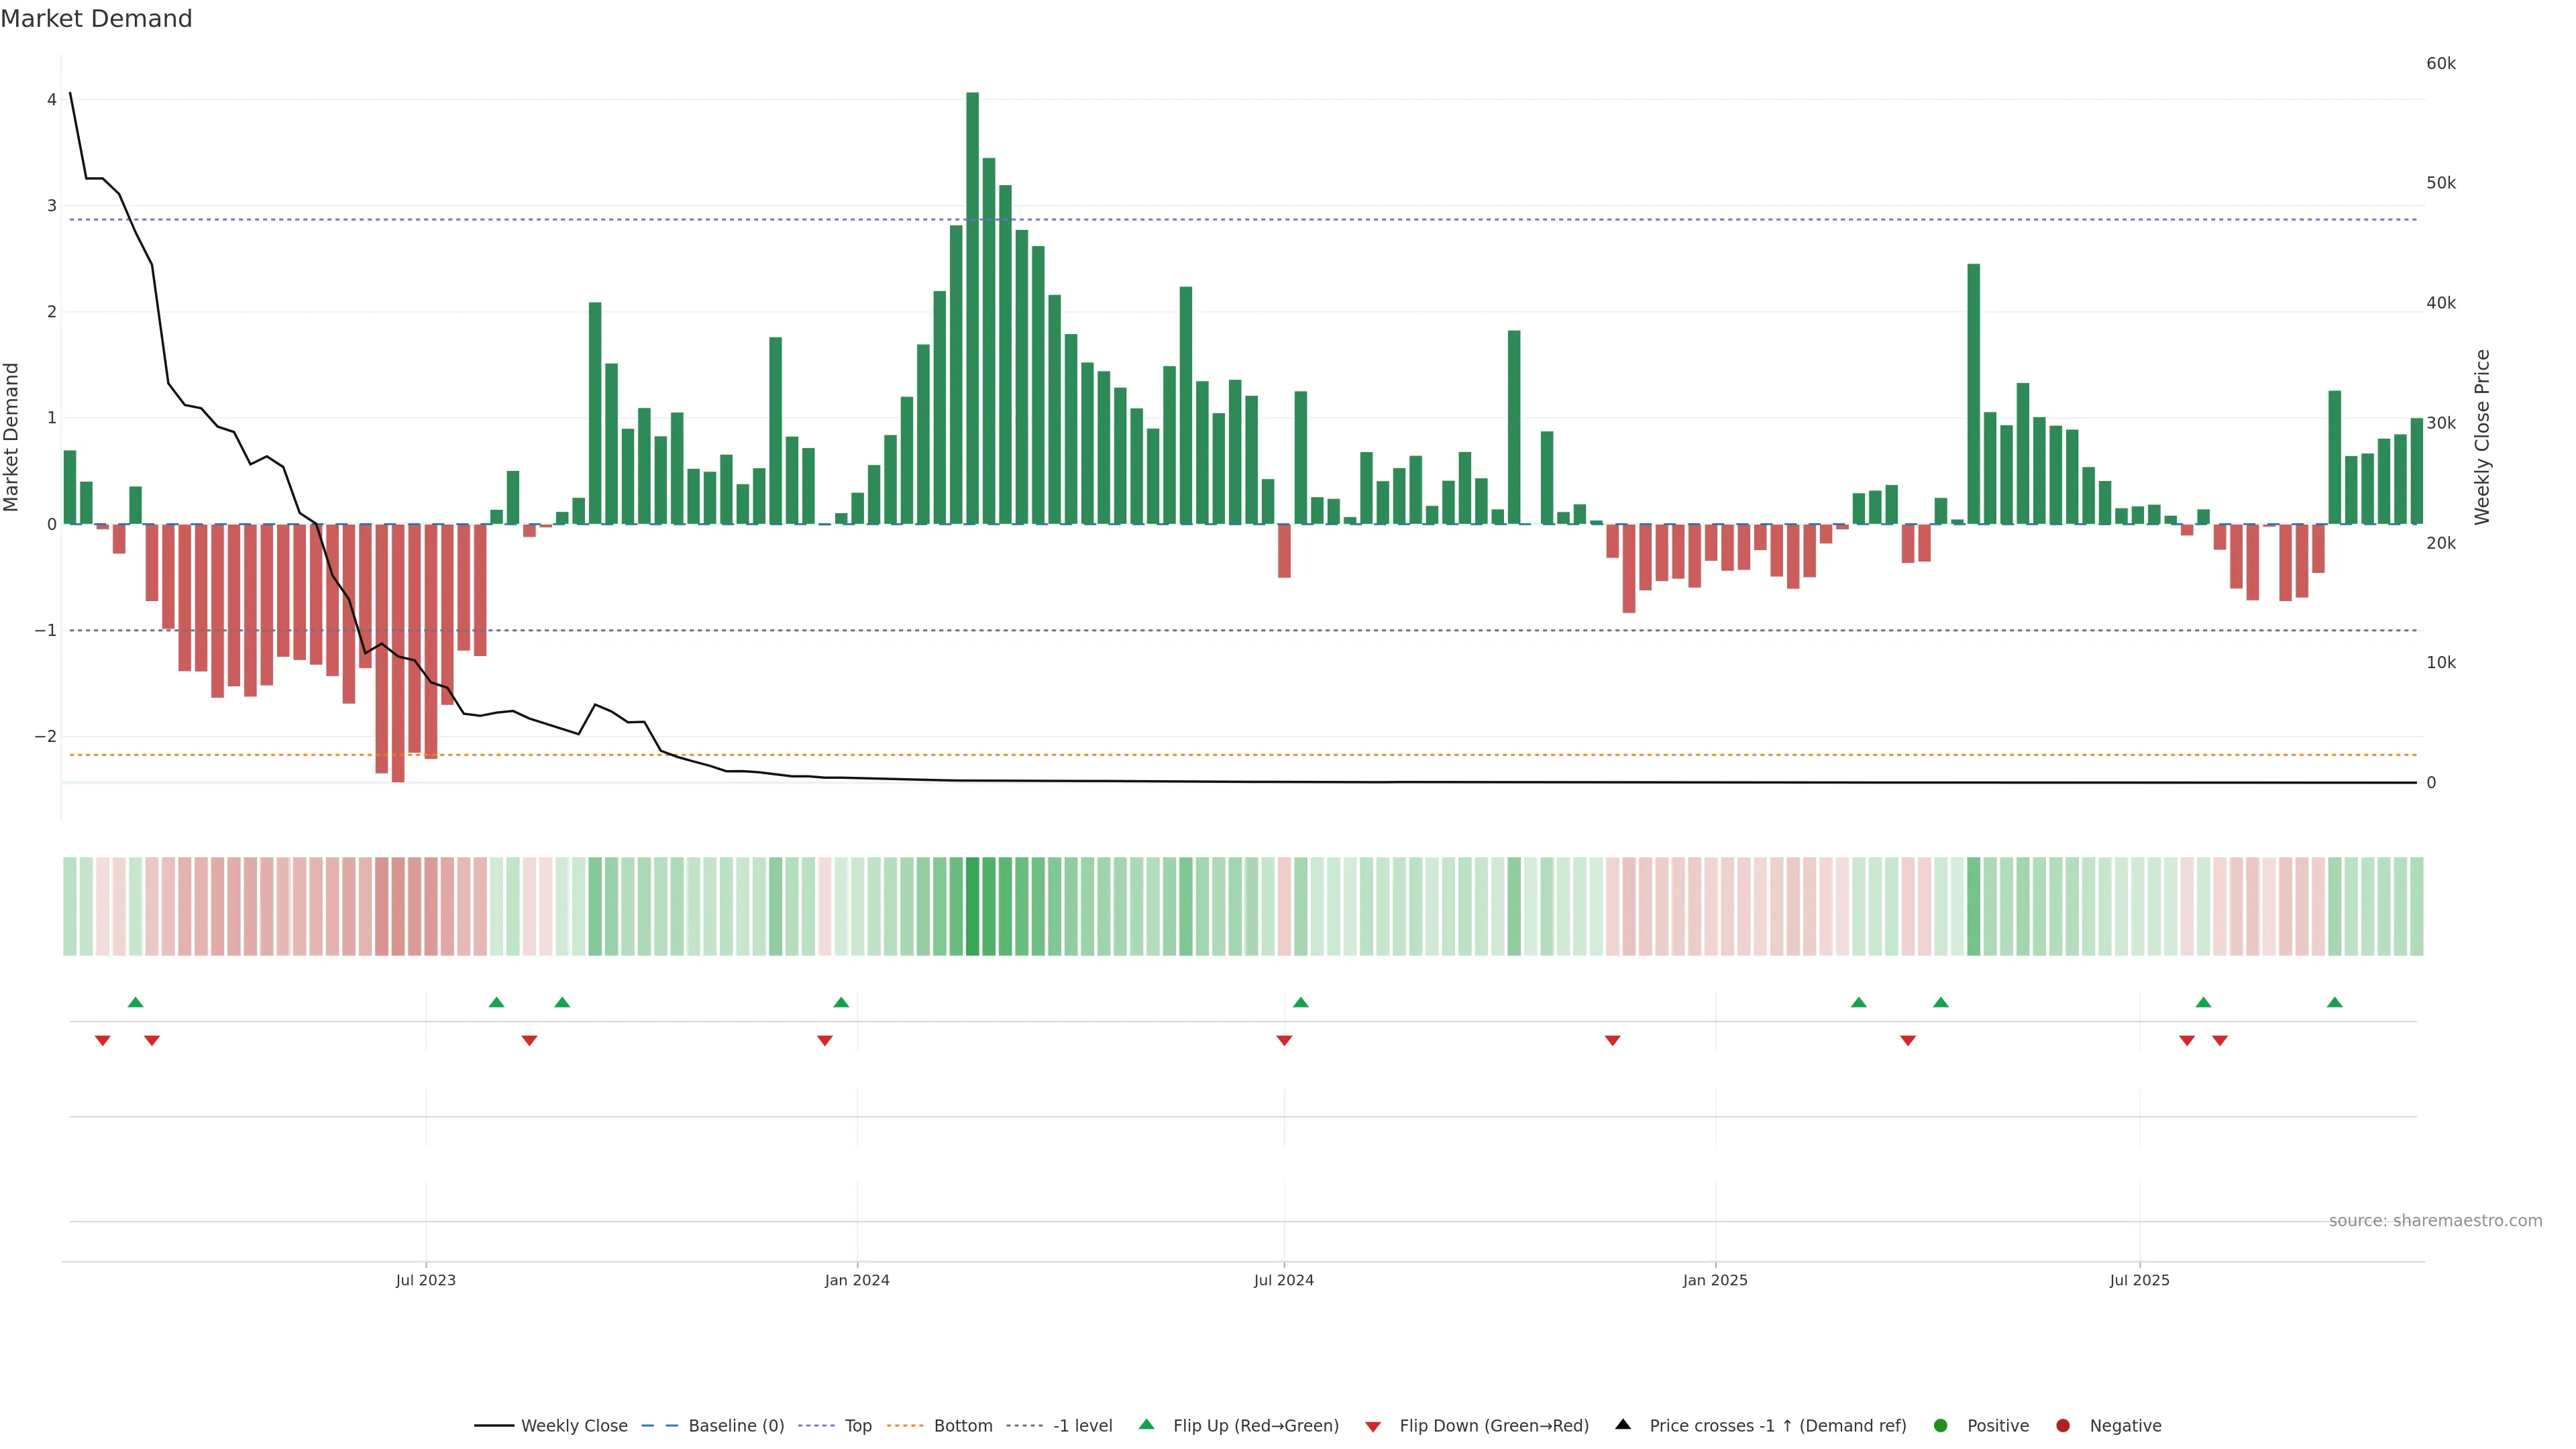Click the tallest green bar in the chart

tap(972, 300)
